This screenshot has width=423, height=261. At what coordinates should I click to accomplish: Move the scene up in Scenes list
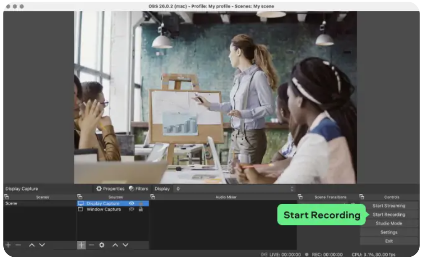[x=32, y=245]
